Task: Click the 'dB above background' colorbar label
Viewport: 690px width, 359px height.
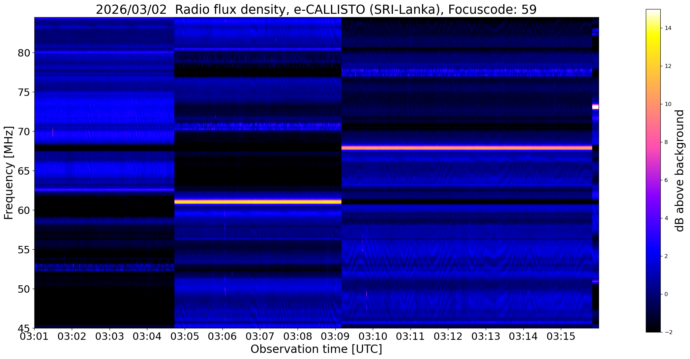Action: point(680,171)
